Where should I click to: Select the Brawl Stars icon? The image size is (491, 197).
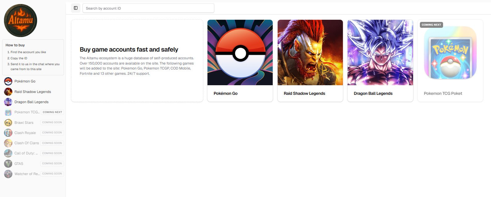click(x=8, y=123)
